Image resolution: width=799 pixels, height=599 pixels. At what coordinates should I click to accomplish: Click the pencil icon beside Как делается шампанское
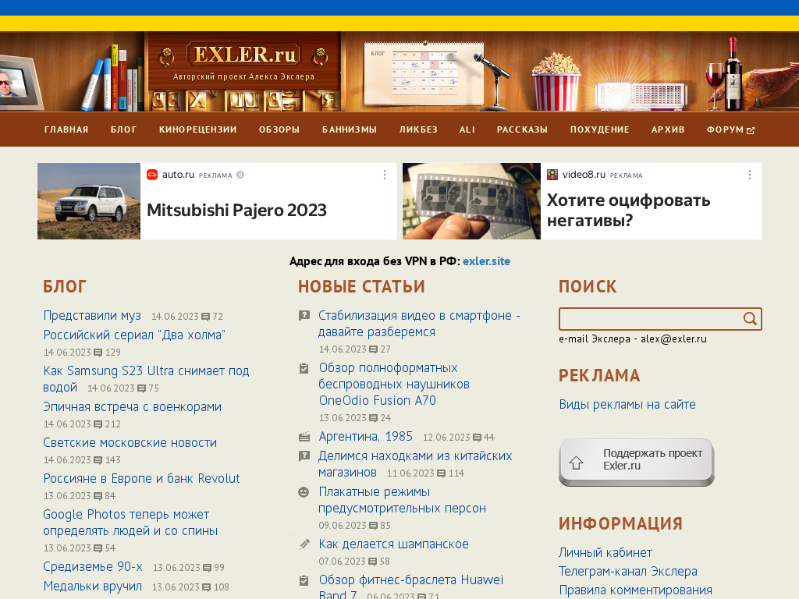[304, 544]
